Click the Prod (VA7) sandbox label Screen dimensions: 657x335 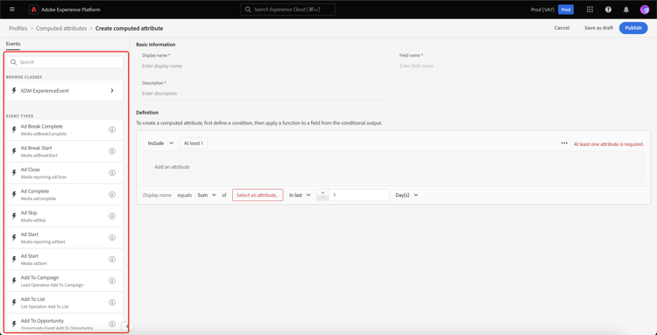tap(542, 10)
